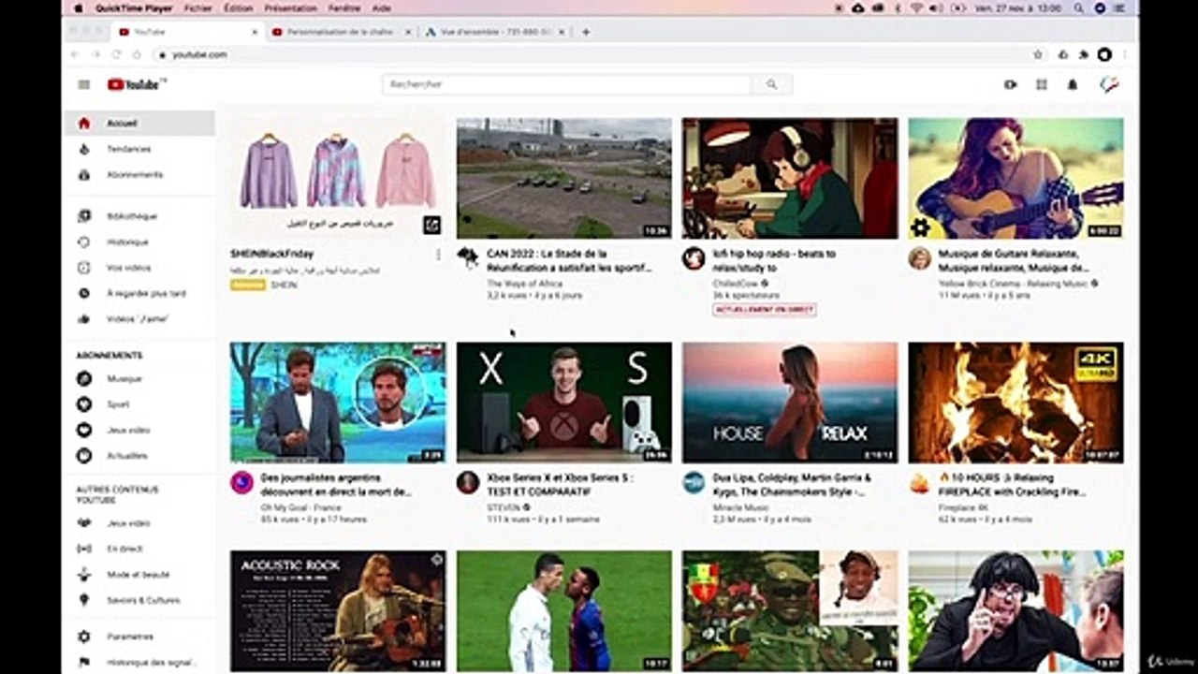Open Savoirs & Cultures in the sidebar
Screen dimensions: 1198x674
pos(139,600)
